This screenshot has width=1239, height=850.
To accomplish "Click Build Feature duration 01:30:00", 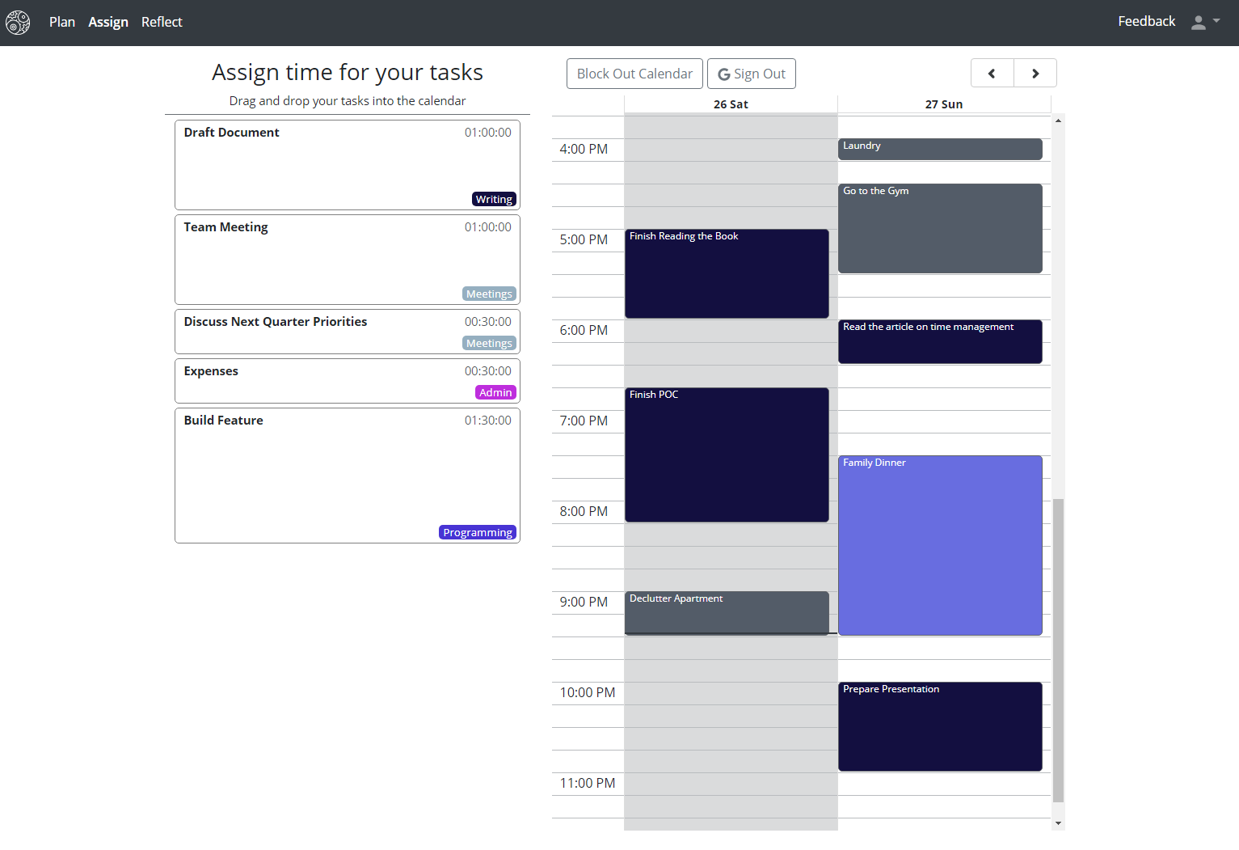I will click(x=487, y=421).
